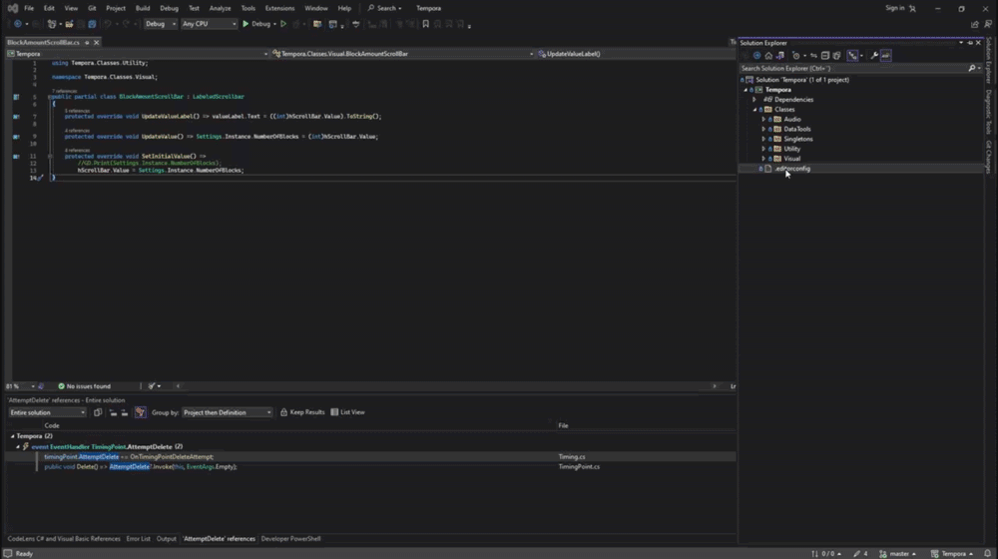Click the bookmark icon in the toolbar
Screen dimensions: 998x559
tap(426, 24)
